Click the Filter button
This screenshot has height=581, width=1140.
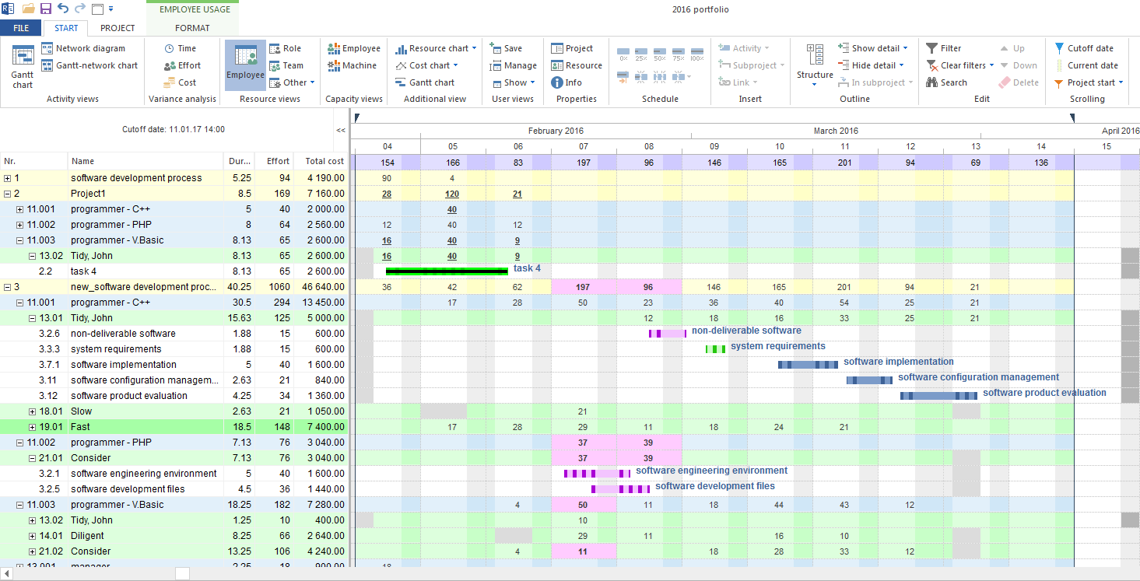coord(943,48)
